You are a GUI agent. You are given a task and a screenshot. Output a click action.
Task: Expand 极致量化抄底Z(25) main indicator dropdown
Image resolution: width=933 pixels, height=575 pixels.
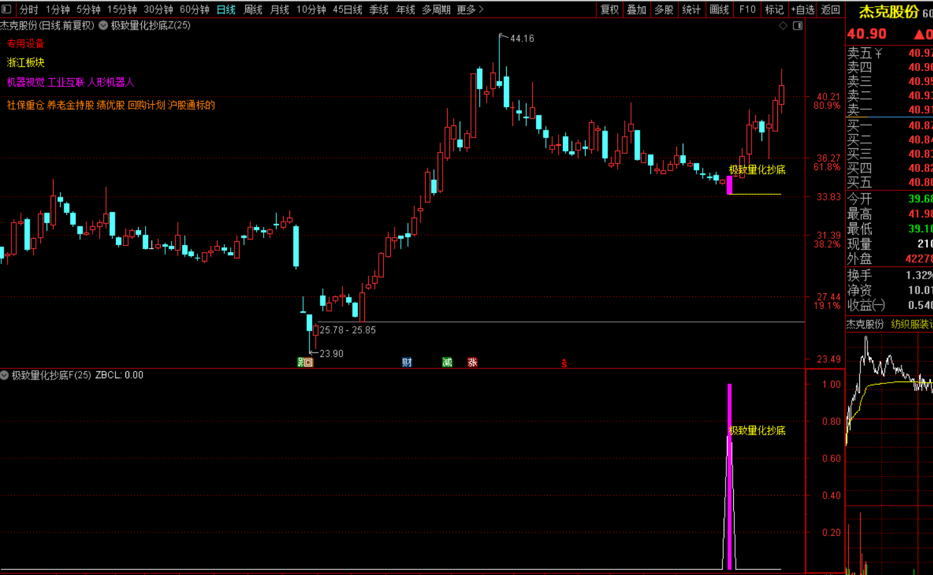click(x=103, y=26)
